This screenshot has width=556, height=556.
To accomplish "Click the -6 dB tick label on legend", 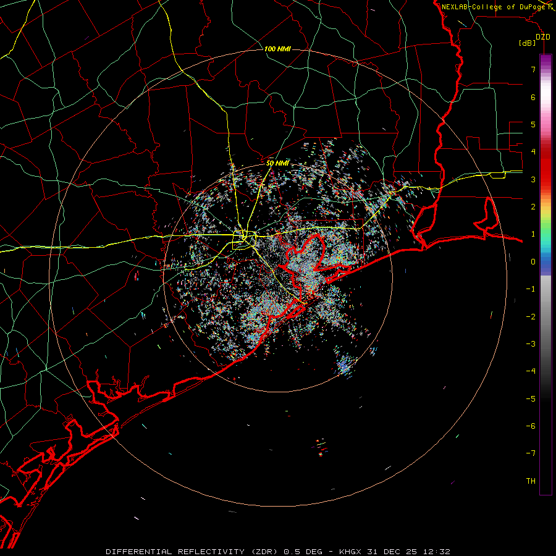I will tap(531, 426).
